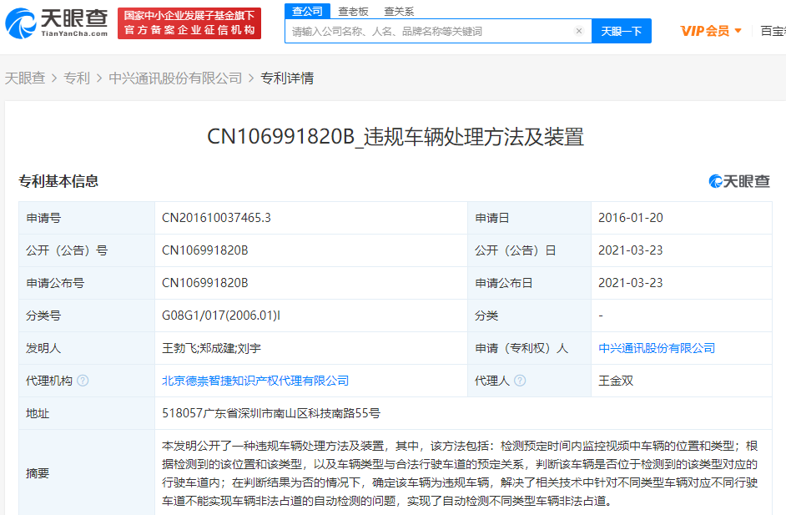Click classification number G08G1/017(2006.01)I
Image resolution: width=786 pixels, height=515 pixels.
(221, 316)
